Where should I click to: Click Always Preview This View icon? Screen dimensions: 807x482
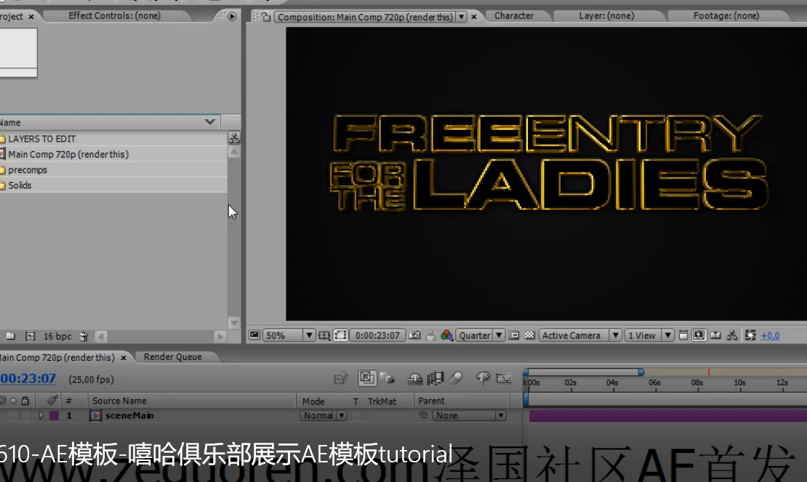254,335
